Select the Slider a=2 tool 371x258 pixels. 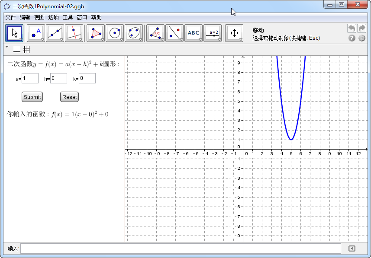pos(213,33)
